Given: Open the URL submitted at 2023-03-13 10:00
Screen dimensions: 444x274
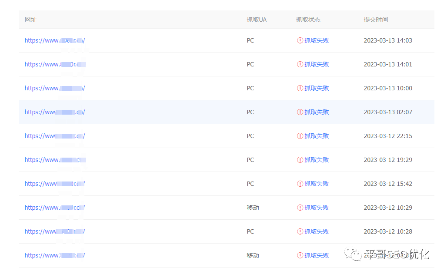Looking at the screenshot, I should pos(55,88).
